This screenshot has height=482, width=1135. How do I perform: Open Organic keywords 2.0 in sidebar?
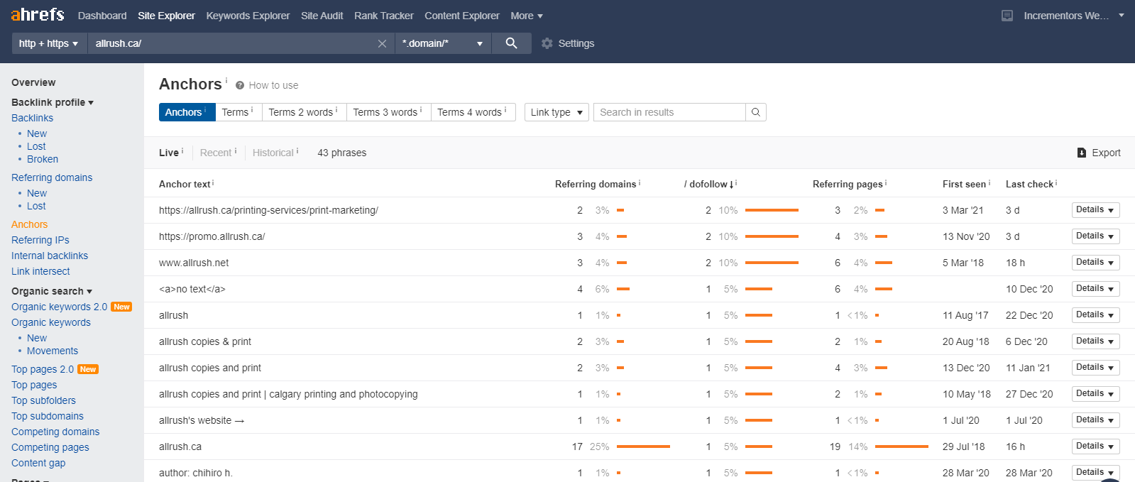point(60,307)
